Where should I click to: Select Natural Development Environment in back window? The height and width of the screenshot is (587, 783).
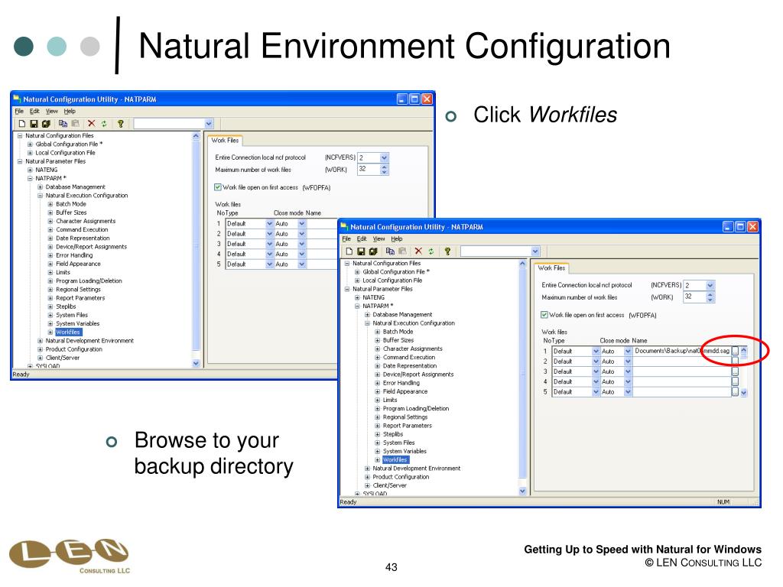pyautogui.click(x=89, y=340)
